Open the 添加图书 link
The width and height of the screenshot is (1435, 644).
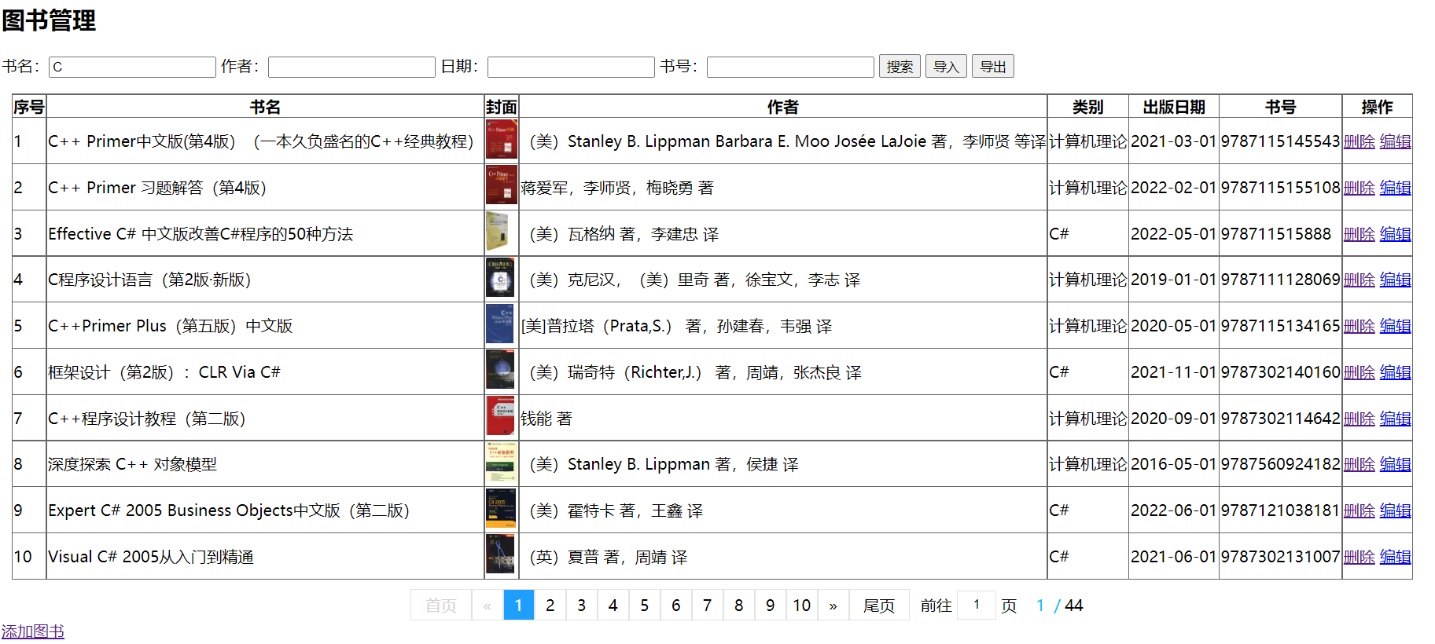click(33, 631)
